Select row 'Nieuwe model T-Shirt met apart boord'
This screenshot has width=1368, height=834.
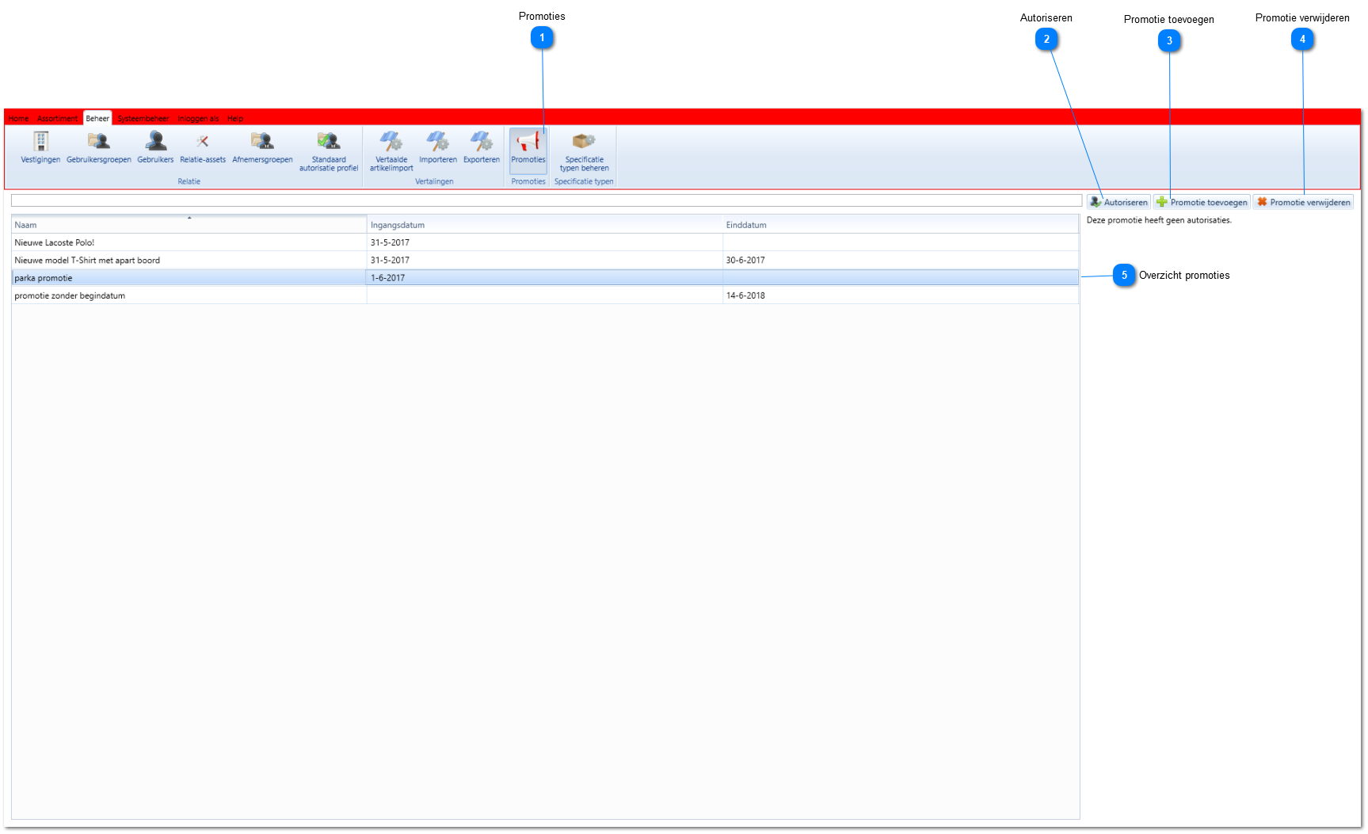tap(545, 260)
